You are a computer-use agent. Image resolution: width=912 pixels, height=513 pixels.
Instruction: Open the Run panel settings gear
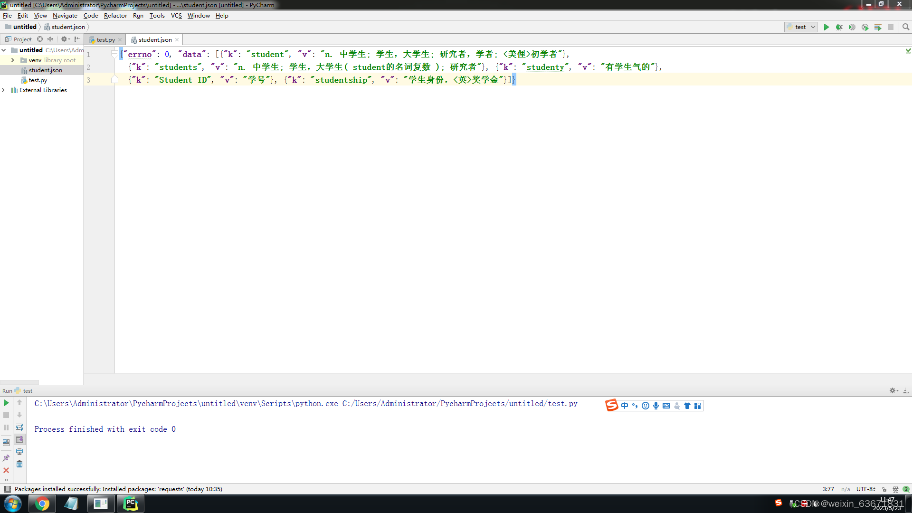(893, 390)
